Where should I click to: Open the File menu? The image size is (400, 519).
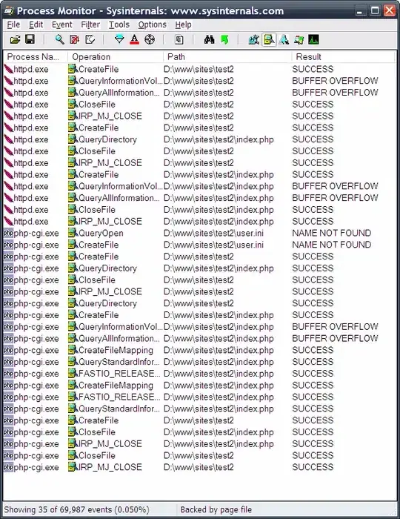(x=13, y=24)
